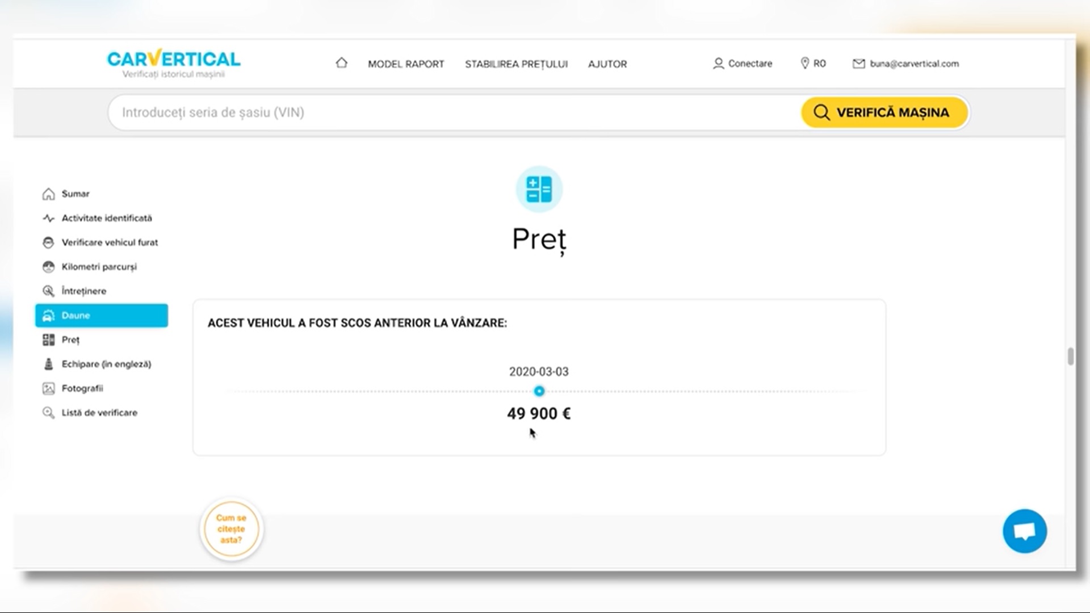The image size is (1090, 613).
Task: Click the envelope email icon
Action: click(x=858, y=64)
